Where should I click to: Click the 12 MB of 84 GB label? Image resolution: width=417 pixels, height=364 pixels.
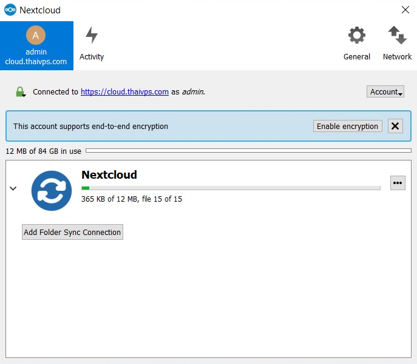click(44, 151)
